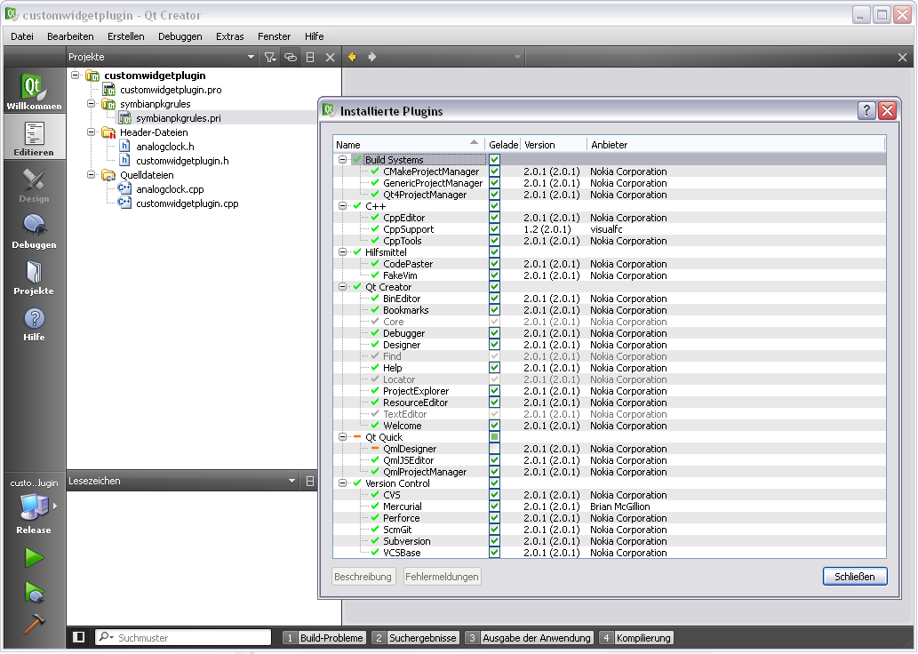Toggle the Qt Quick group checkbox
918x654 pixels.
point(495,437)
